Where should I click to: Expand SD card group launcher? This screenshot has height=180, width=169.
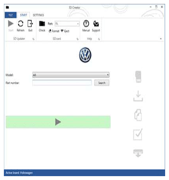pos(77,39)
